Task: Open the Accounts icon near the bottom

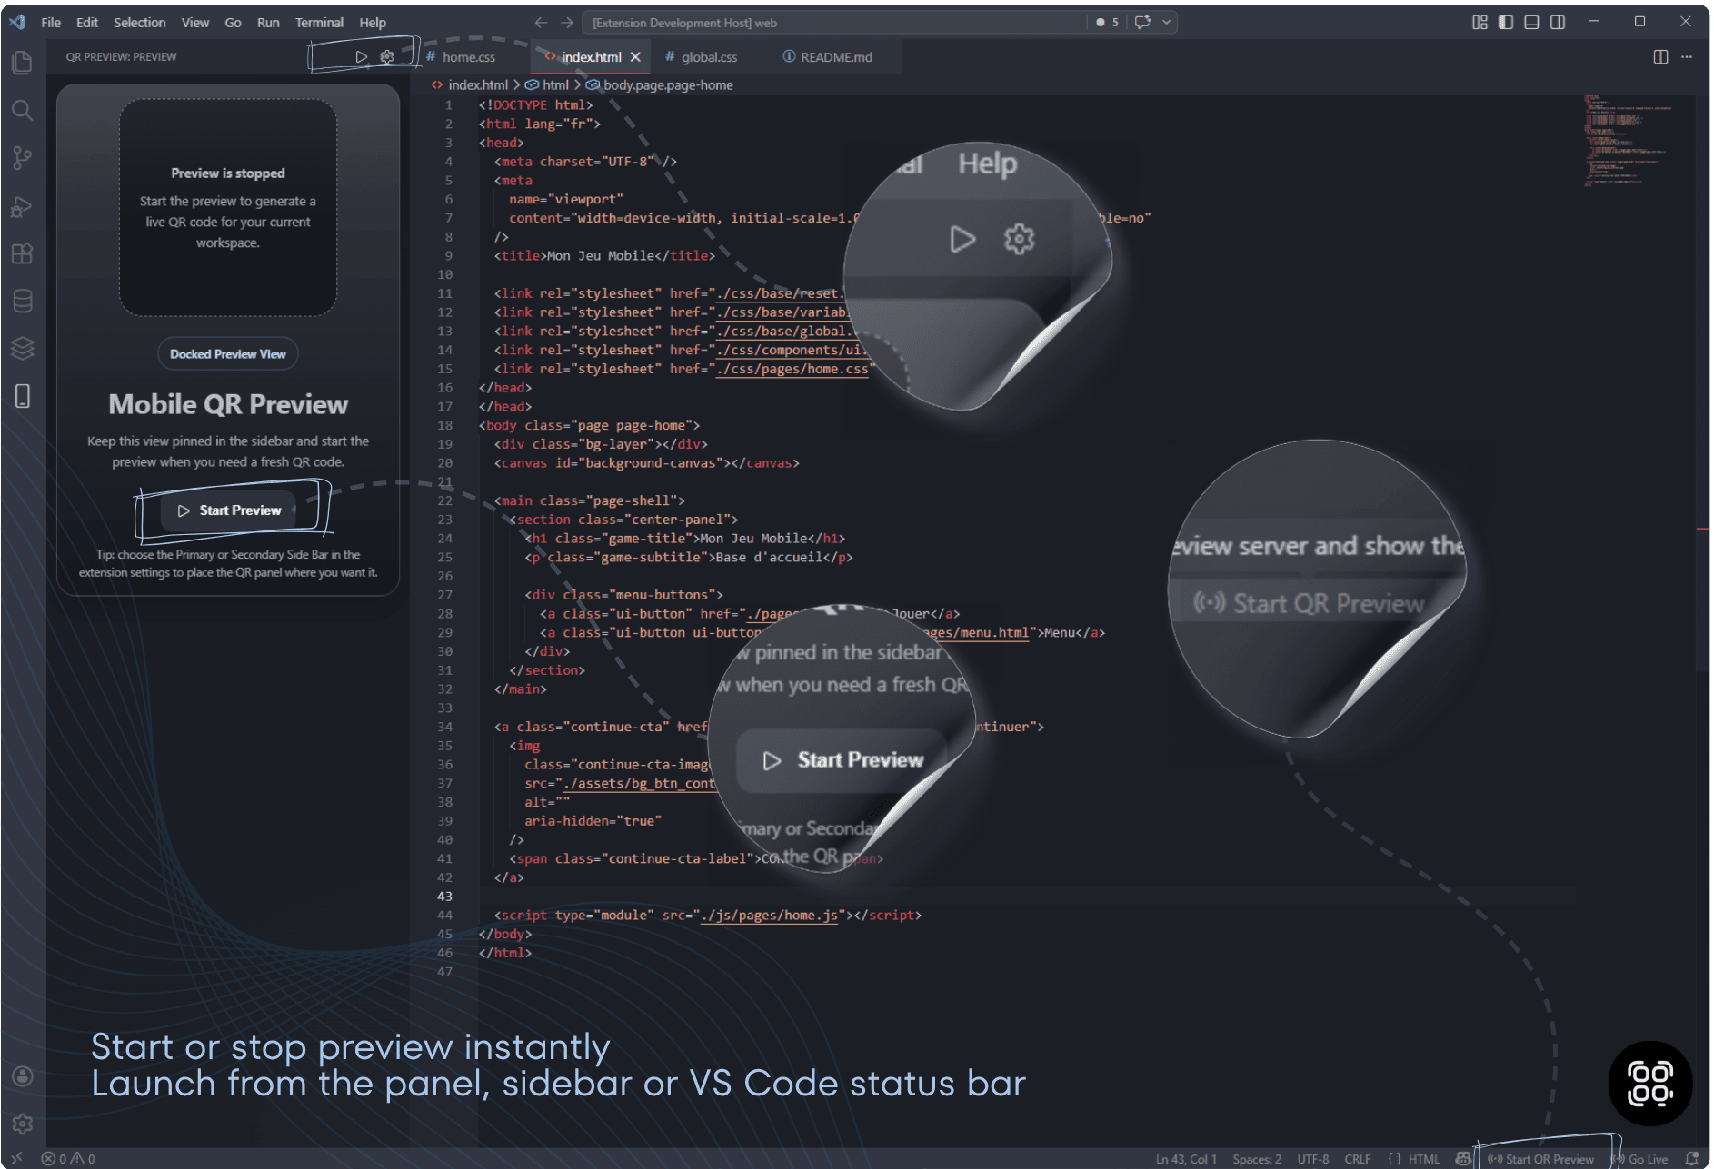Action: 23,1076
